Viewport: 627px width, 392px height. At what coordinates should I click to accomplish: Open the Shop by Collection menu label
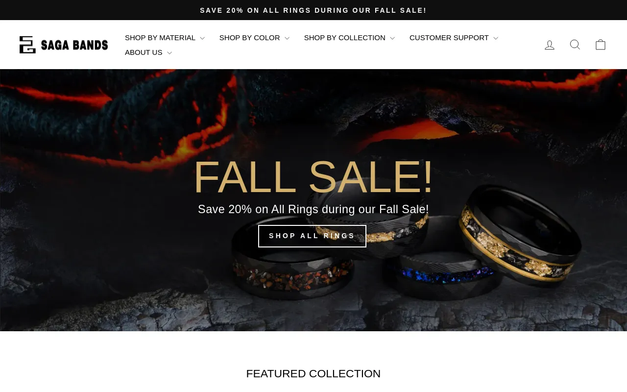[x=345, y=38]
